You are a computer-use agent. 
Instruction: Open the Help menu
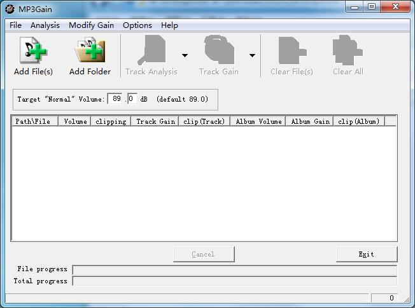coord(170,25)
